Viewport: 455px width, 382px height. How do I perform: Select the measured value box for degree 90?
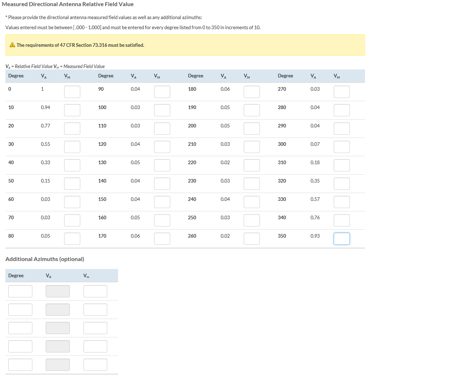pyautogui.click(x=162, y=92)
